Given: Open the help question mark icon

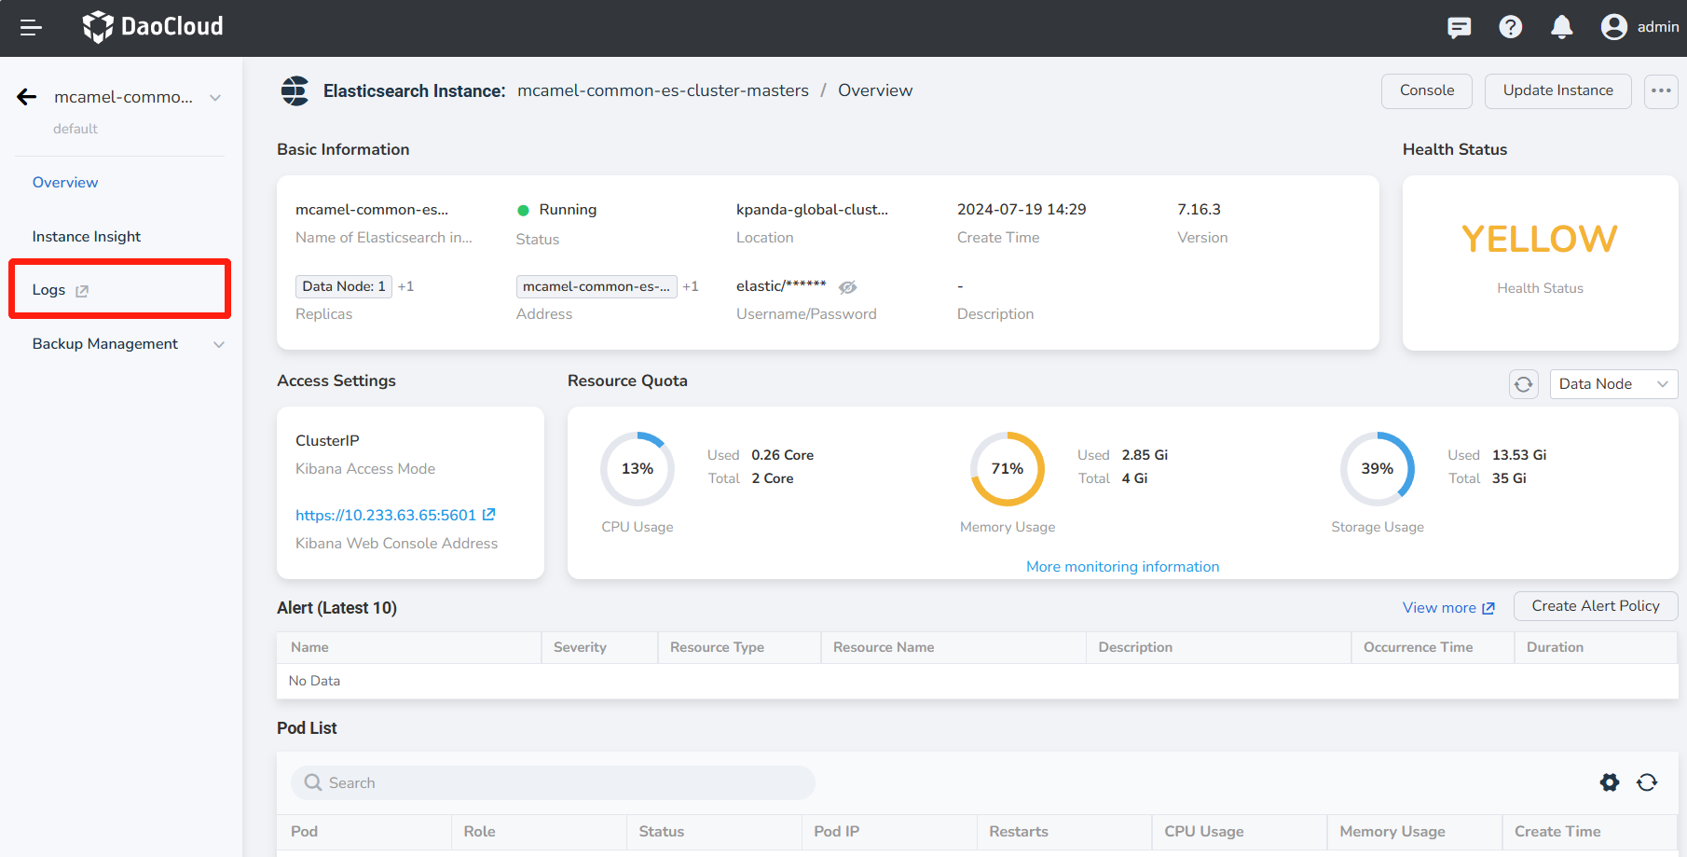Looking at the screenshot, I should tap(1510, 28).
